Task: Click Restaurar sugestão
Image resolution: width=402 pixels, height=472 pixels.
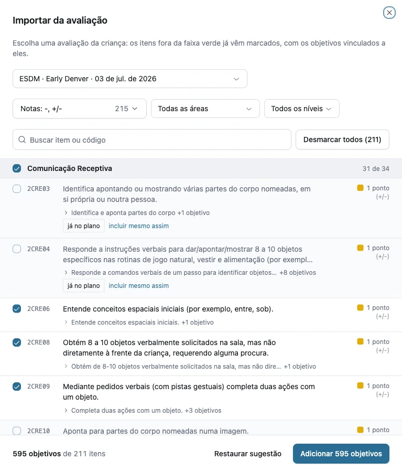Action: pos(247,454)
